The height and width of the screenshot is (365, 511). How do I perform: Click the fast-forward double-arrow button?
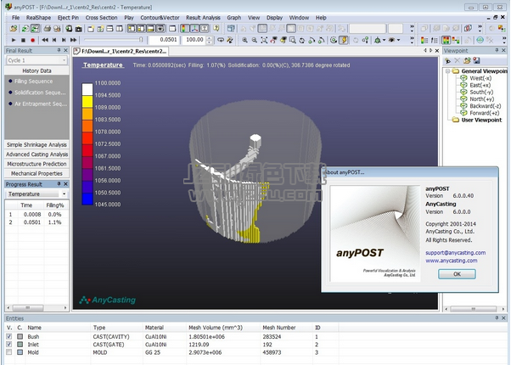[x=73, y=40]
